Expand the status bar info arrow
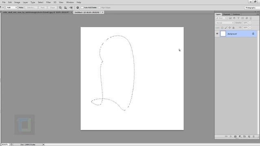The image size is (260, 146). (43, 144)
